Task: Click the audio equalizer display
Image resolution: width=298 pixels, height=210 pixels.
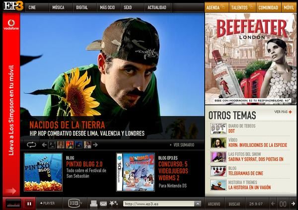Action: coord(13,204)
